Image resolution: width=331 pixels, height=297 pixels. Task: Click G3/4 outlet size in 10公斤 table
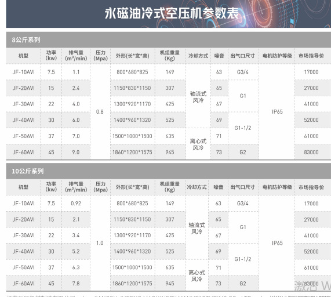point(242,204)
